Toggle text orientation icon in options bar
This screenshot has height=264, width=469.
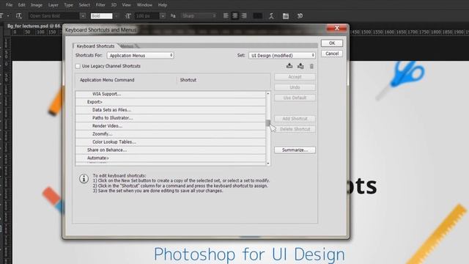click(x=18, y=16)
